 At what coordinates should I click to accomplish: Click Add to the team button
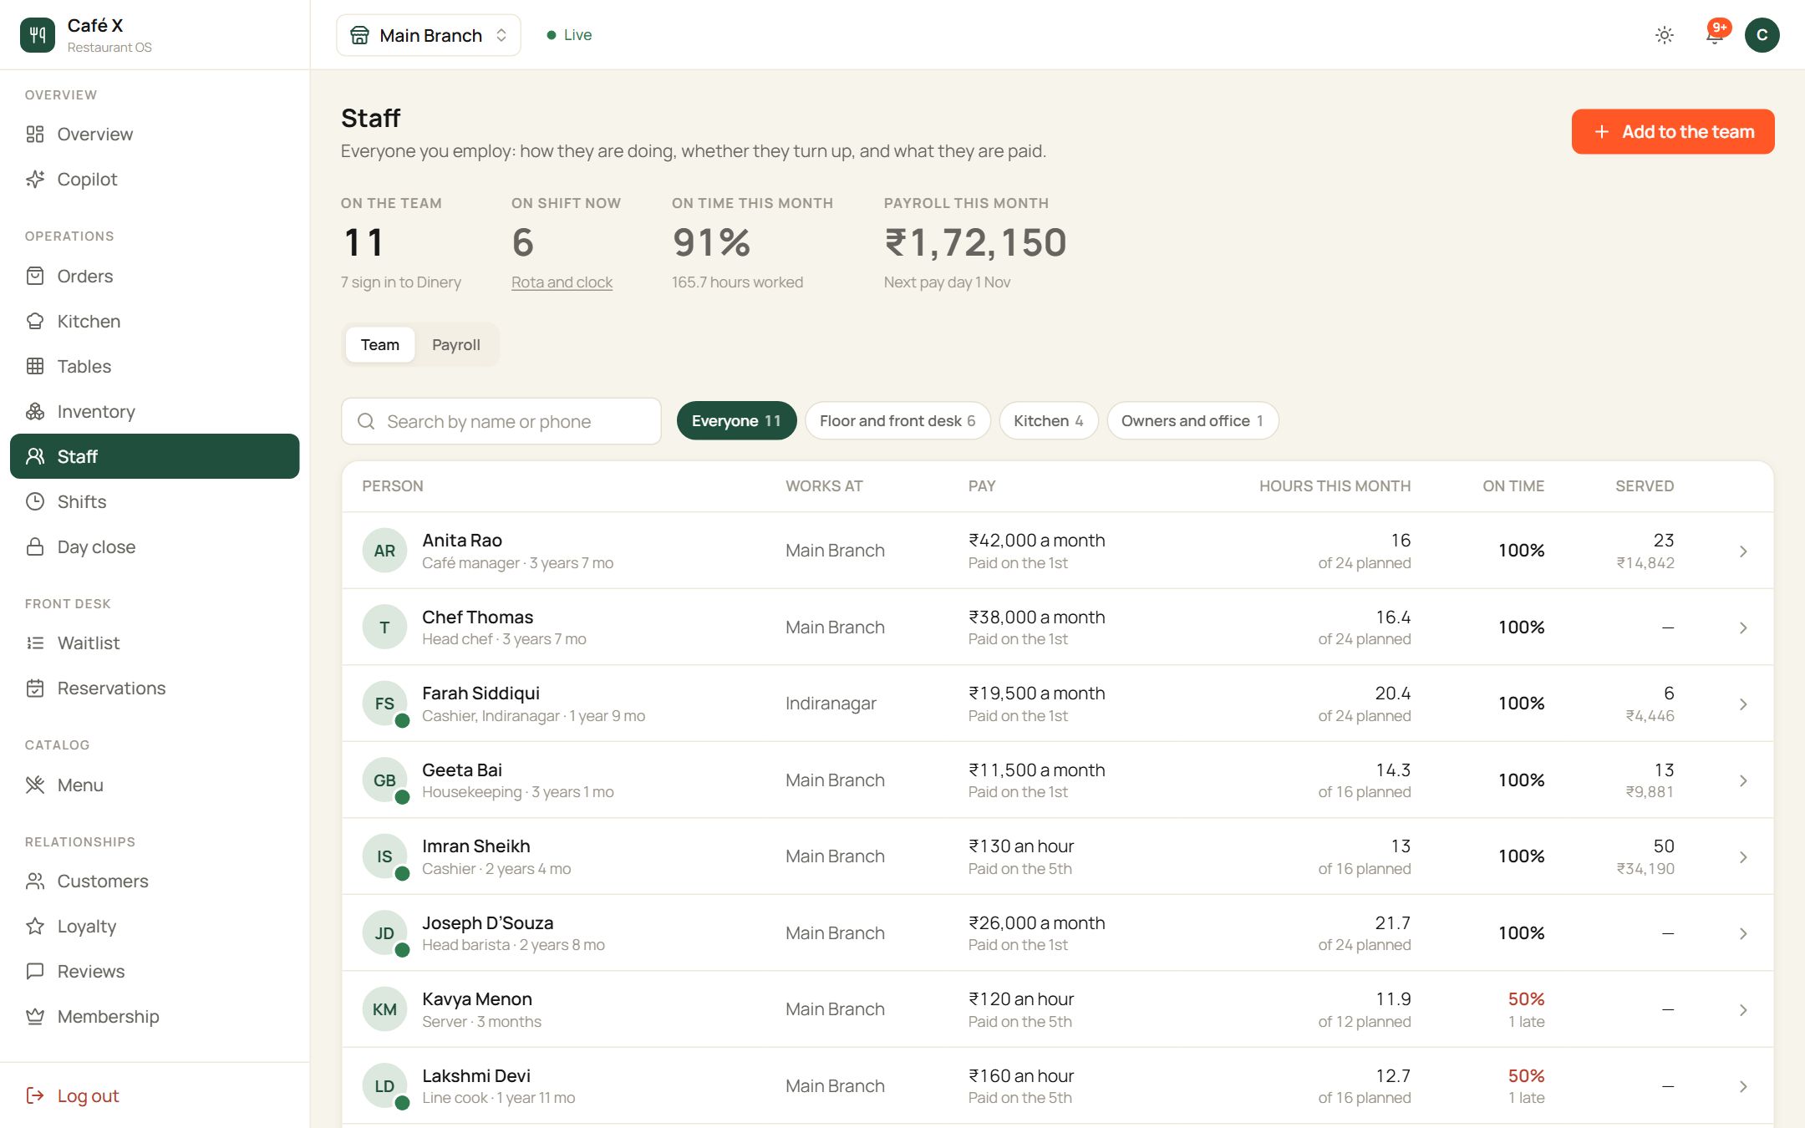click(x=1673, y=132)
